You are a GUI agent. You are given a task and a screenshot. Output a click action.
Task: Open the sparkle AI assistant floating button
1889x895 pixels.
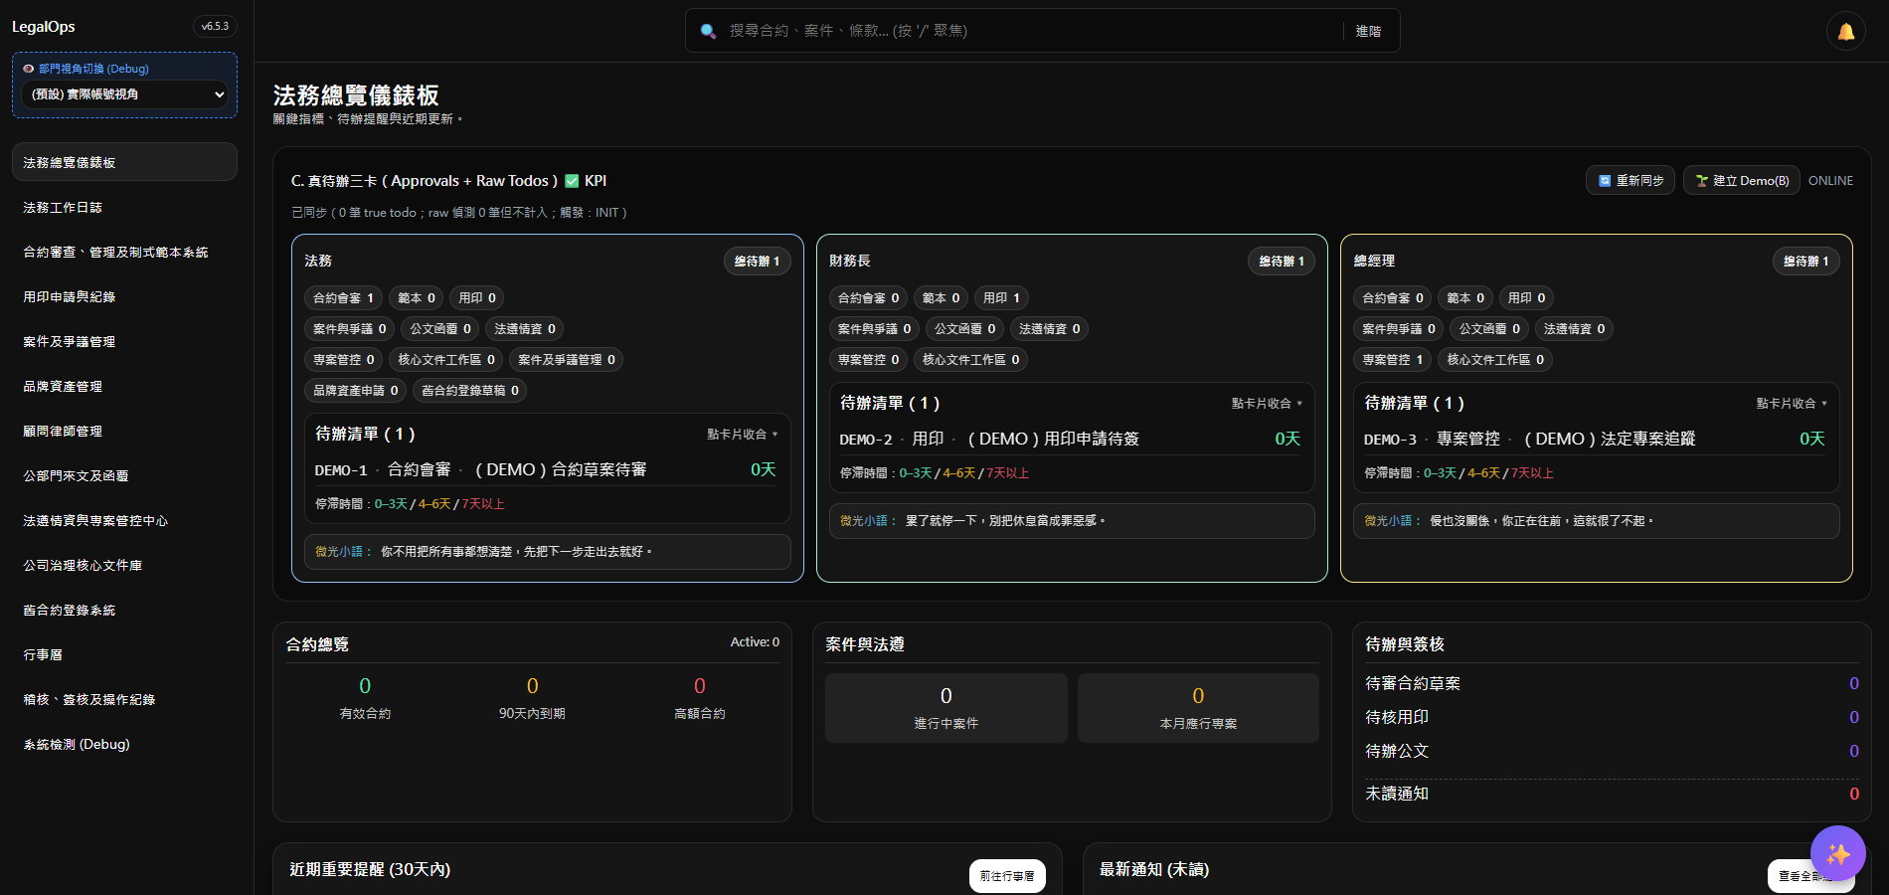(1837, 853)
